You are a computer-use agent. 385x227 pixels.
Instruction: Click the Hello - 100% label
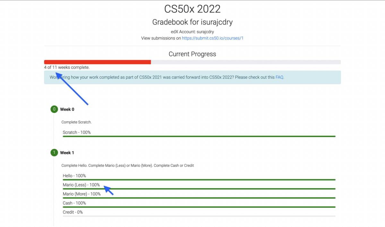pyautogui.click(x=74, y=176)
